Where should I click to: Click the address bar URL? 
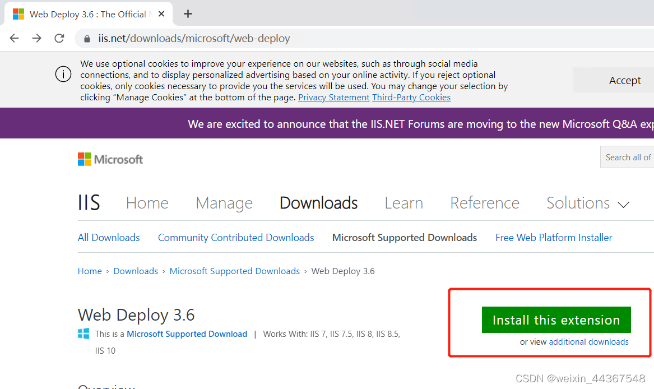(194, 39)
